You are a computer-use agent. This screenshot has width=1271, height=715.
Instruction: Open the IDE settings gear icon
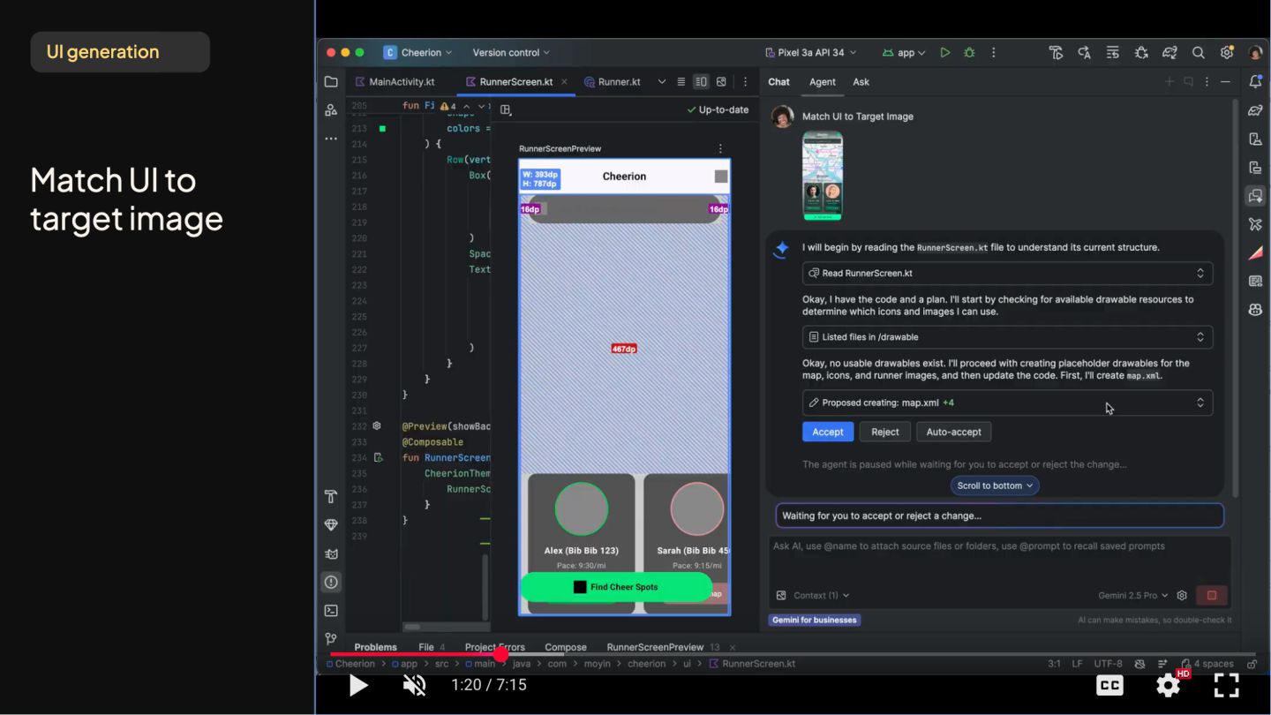coord(1226,53)
